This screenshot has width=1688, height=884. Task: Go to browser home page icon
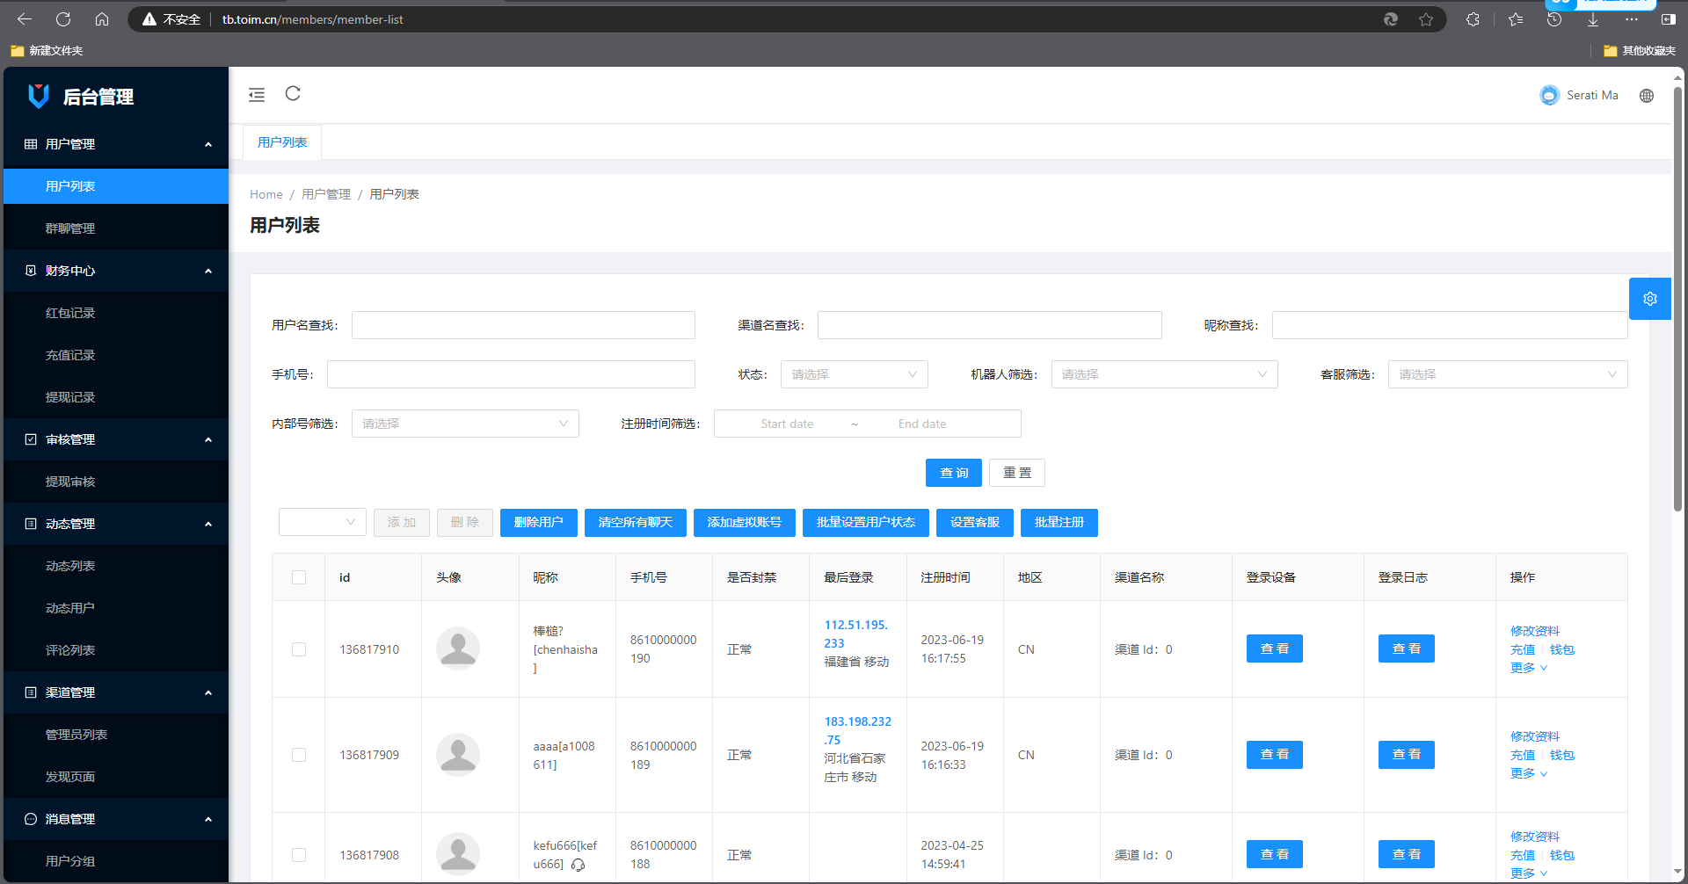[x=102, y=19]
